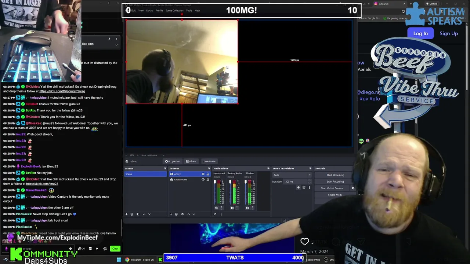
Task: Toggle lock on obsvc source
Action: [x=208, y=174]
